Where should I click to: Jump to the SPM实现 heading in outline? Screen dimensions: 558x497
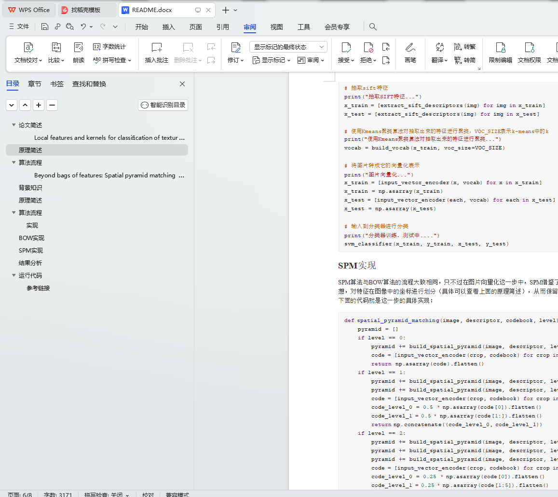pos(31,251)
